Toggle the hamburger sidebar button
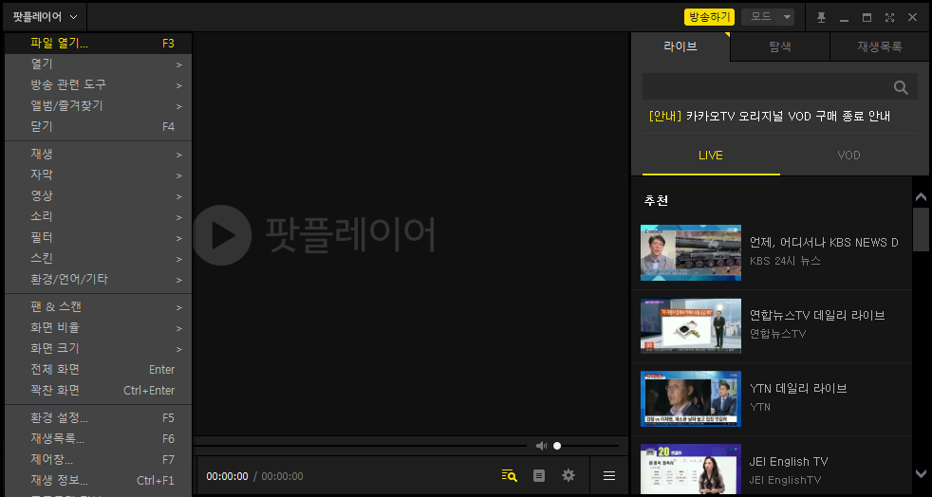The height and width of the screenshot is (497, 932). click(x=609, y=475)
